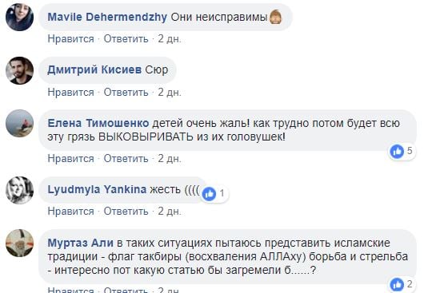This screenshot has height=293, width=448.
Task: Like Елена Тимошенко's comment via Нравится
Action: pos(70,158)
